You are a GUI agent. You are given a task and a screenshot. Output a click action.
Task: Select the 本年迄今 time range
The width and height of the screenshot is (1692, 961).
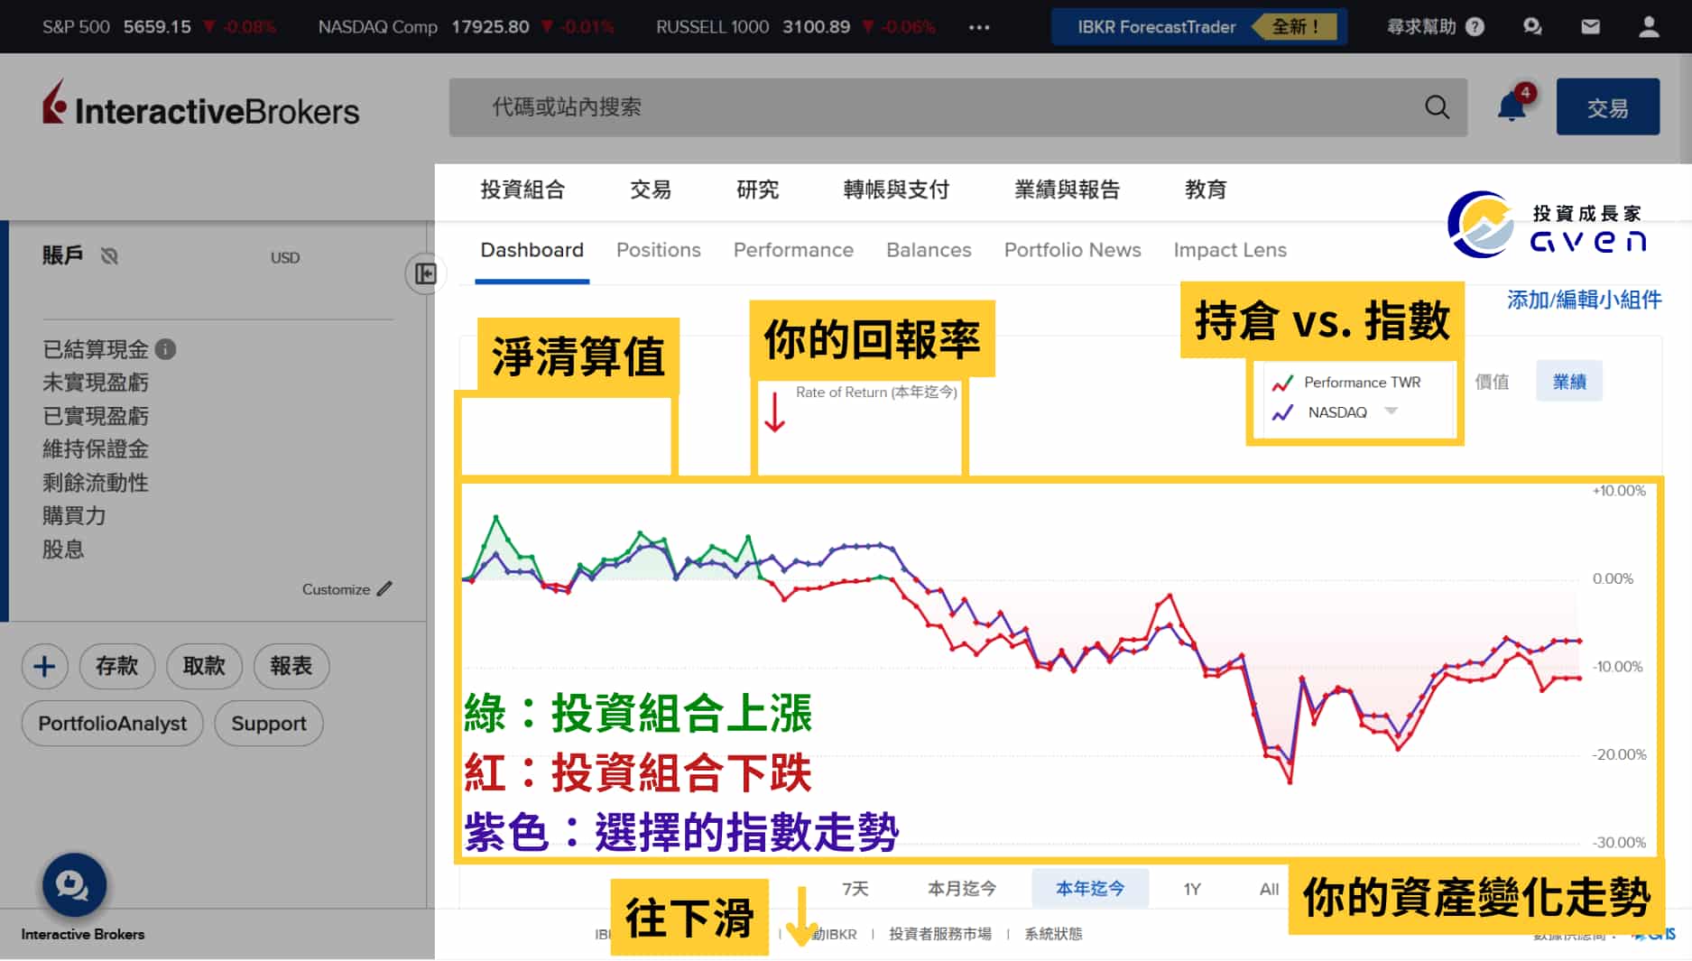(x=1090, y=889)
